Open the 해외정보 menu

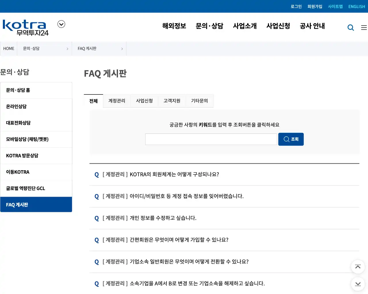[174, 26]
